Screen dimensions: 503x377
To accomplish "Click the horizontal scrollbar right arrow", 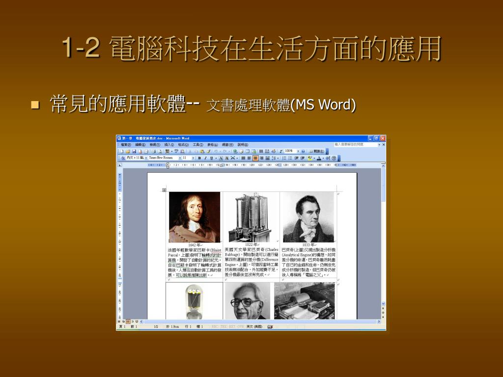I will [x=379, y=321].
